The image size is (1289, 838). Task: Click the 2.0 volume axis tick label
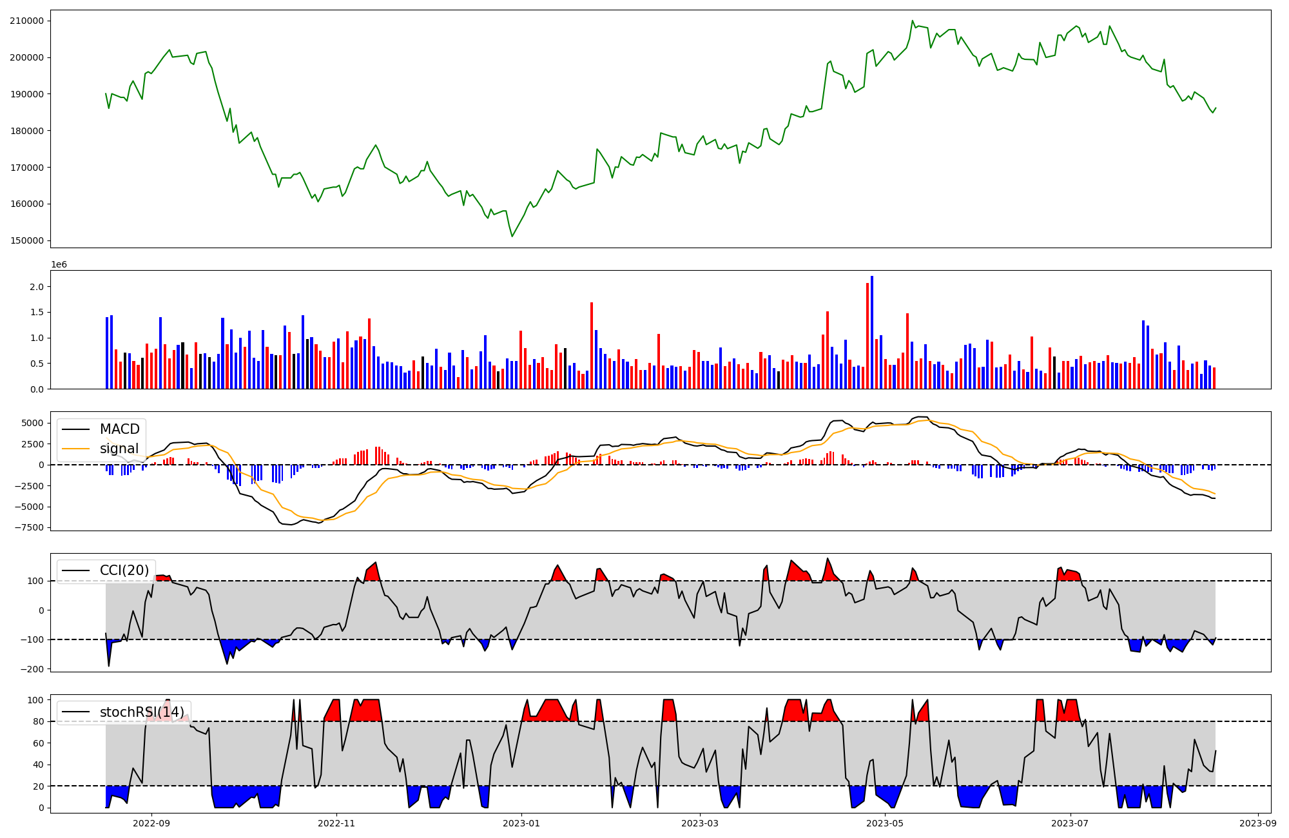37,287
